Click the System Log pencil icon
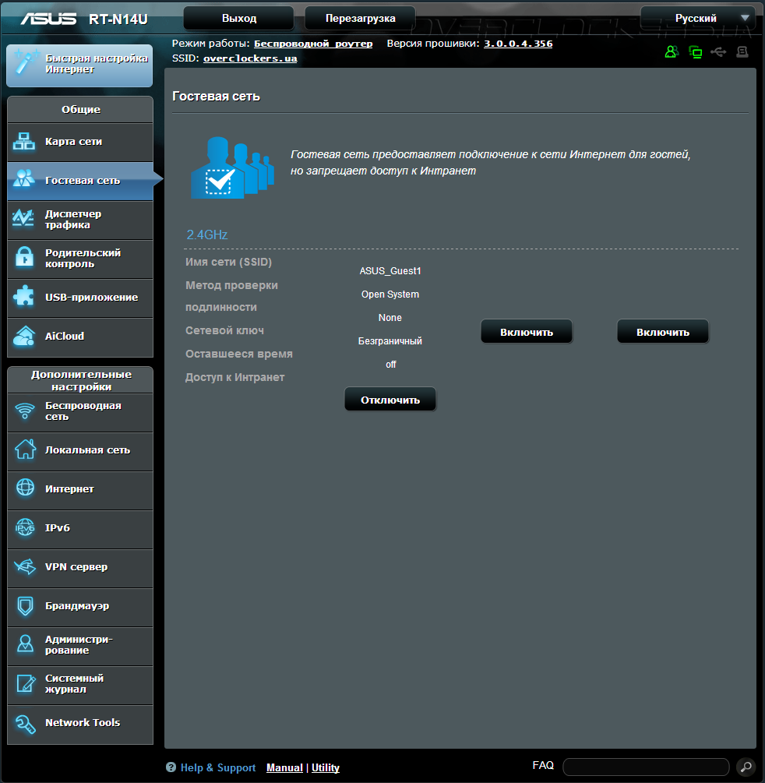 tap(26, 683)
